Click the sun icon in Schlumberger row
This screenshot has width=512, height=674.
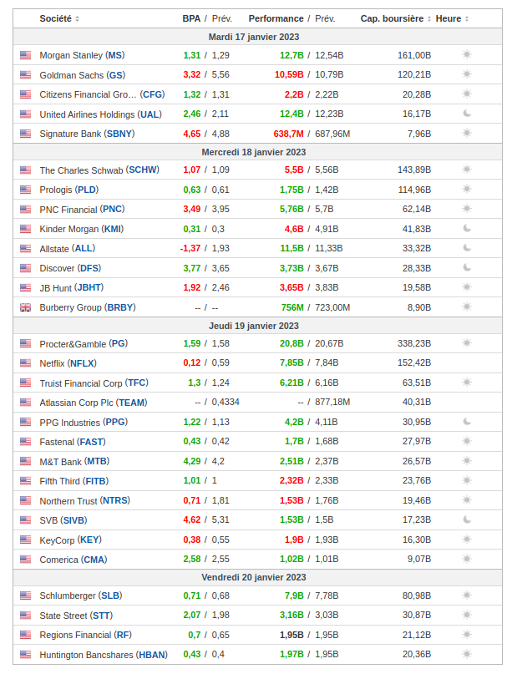(x=467, y=595)
